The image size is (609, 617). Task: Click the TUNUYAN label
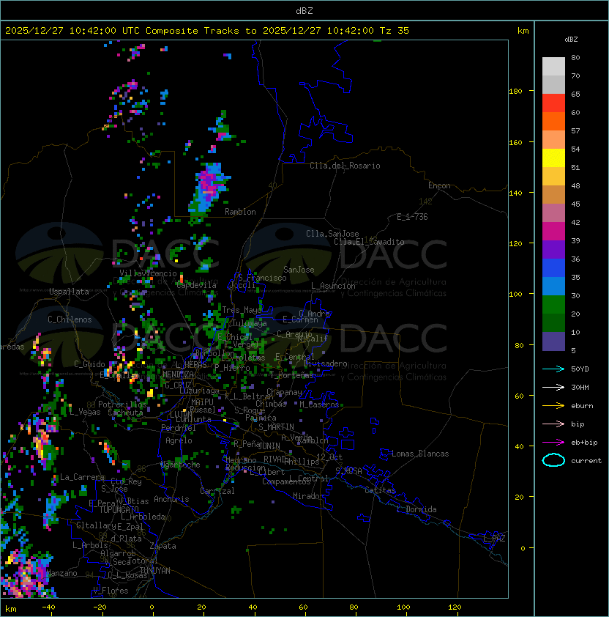(155, 571)
